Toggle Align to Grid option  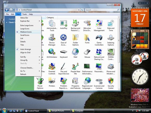pyautogui.click(x=28, y=52)
